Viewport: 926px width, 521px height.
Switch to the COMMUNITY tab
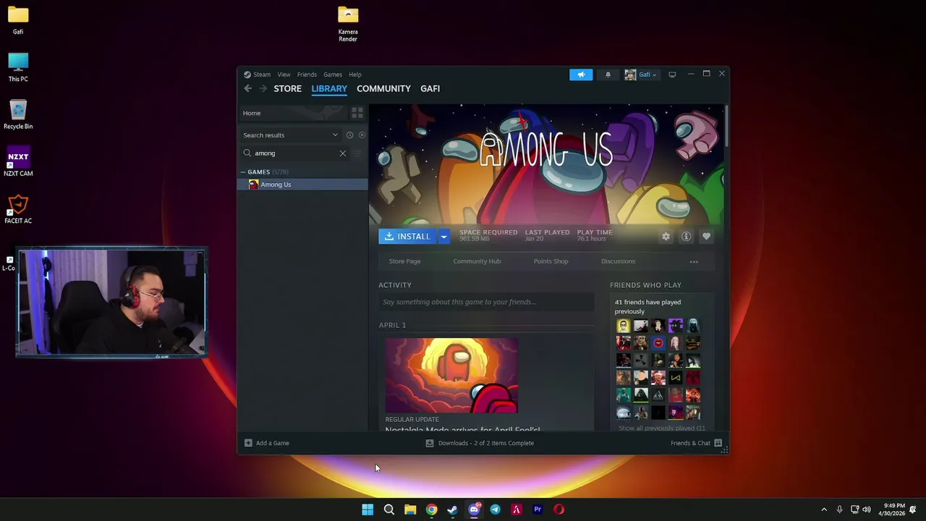[x=383, y=88]
